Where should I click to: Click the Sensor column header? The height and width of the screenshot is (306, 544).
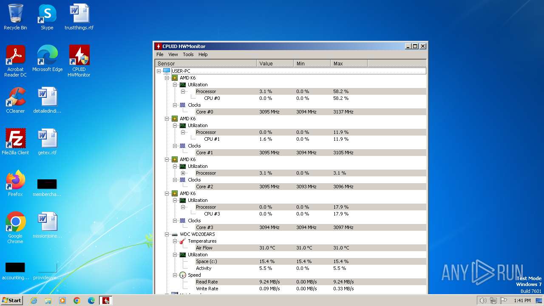coord(206,63)
